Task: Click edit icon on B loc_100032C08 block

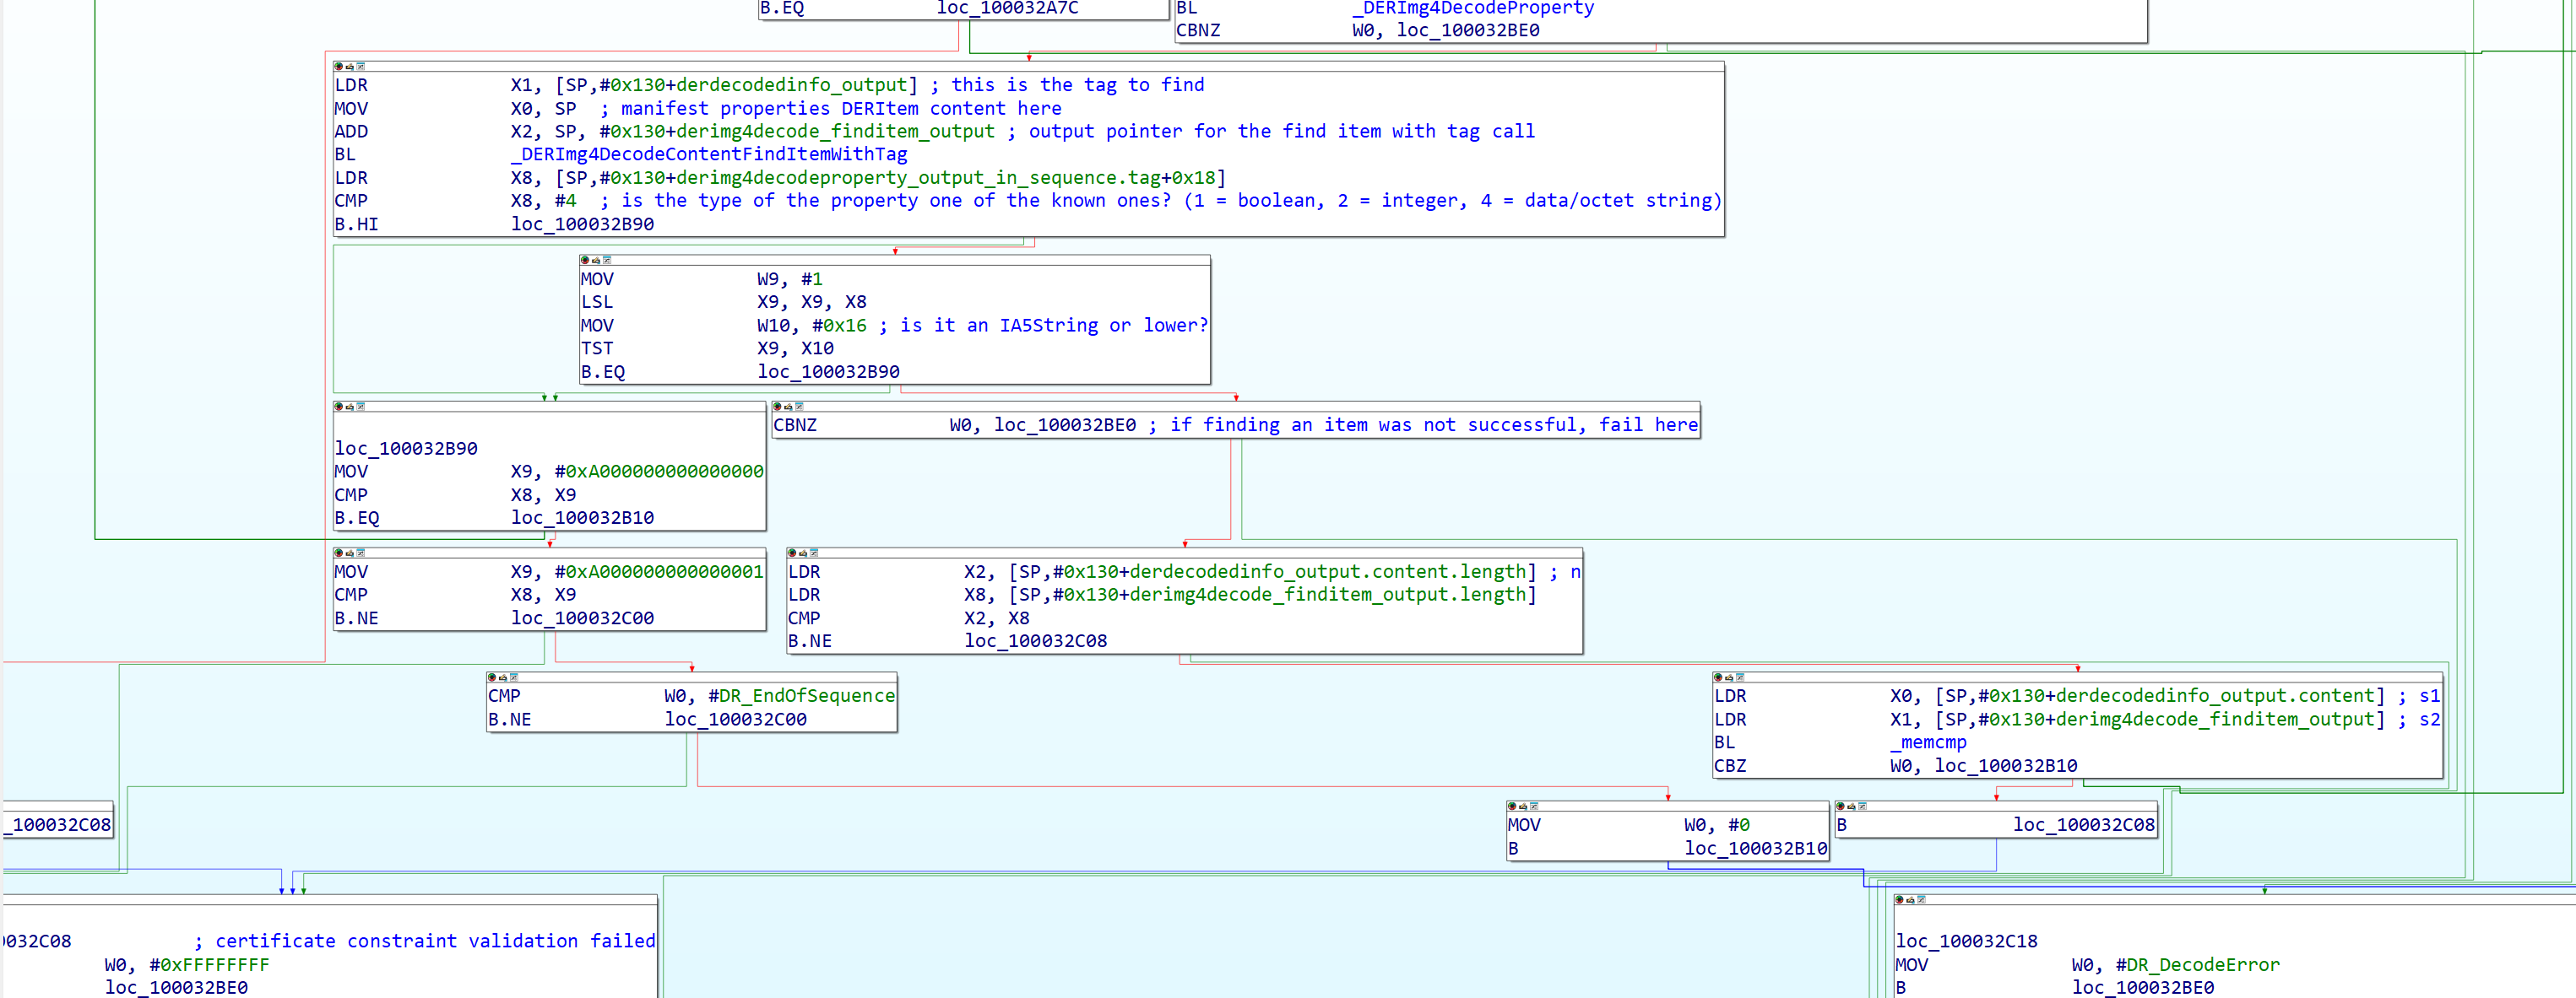Action: 1851,806
